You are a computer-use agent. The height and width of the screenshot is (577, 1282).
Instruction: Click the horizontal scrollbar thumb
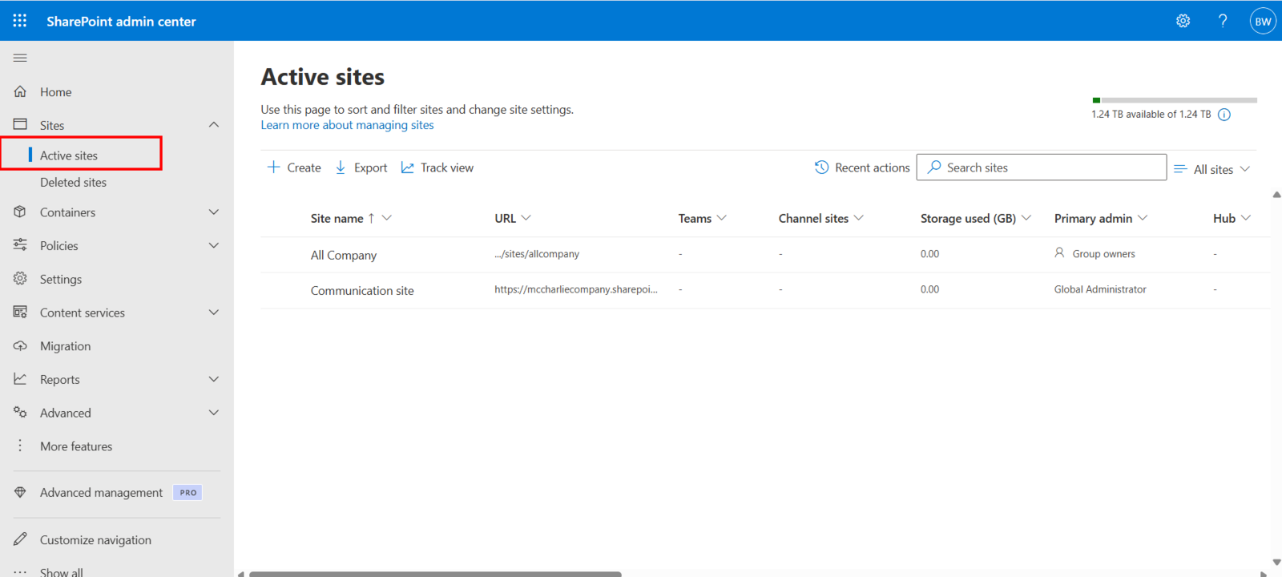click(x=435, y=574)
